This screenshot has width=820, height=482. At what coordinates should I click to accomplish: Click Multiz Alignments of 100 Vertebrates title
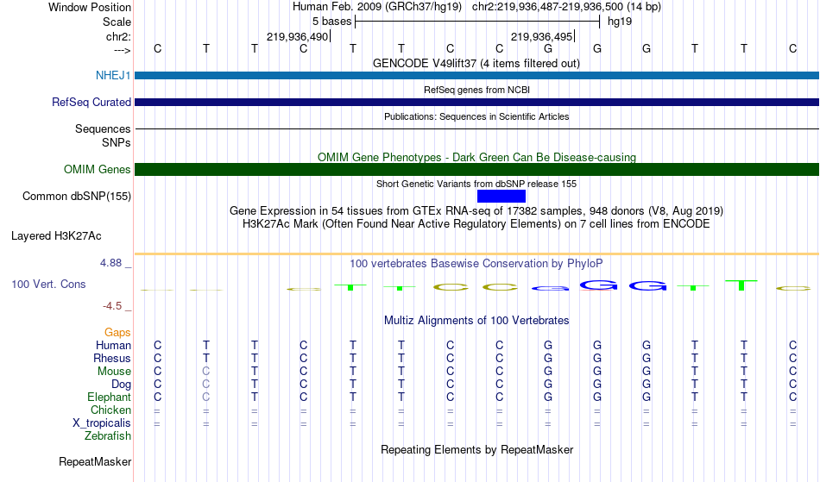coord(476,321)
